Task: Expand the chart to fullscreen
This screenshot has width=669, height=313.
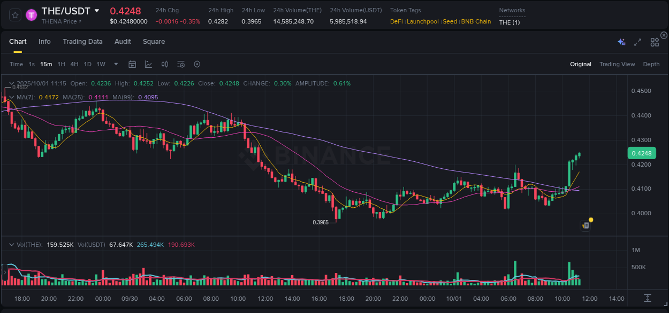Action: pyautogui.click(x=637, y=42)
